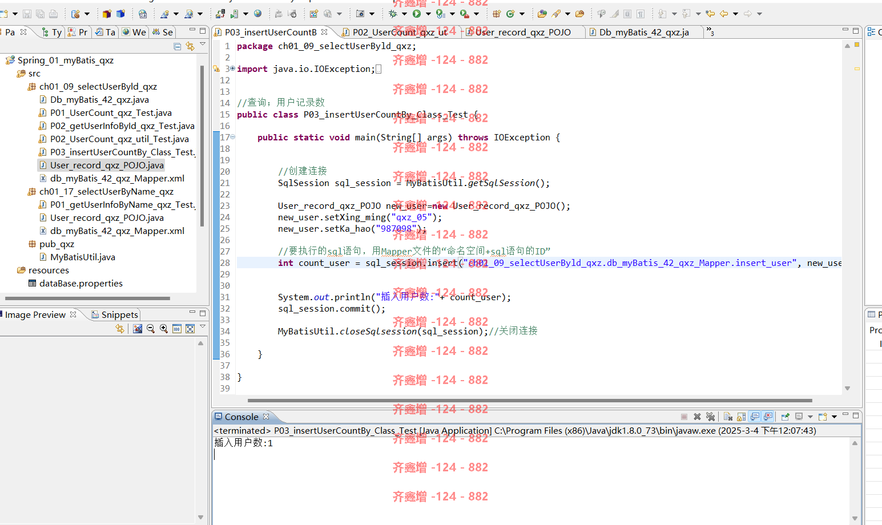
Task: Select ch01_17_selectUserByName_qxz package
Action: click(100, 191)
